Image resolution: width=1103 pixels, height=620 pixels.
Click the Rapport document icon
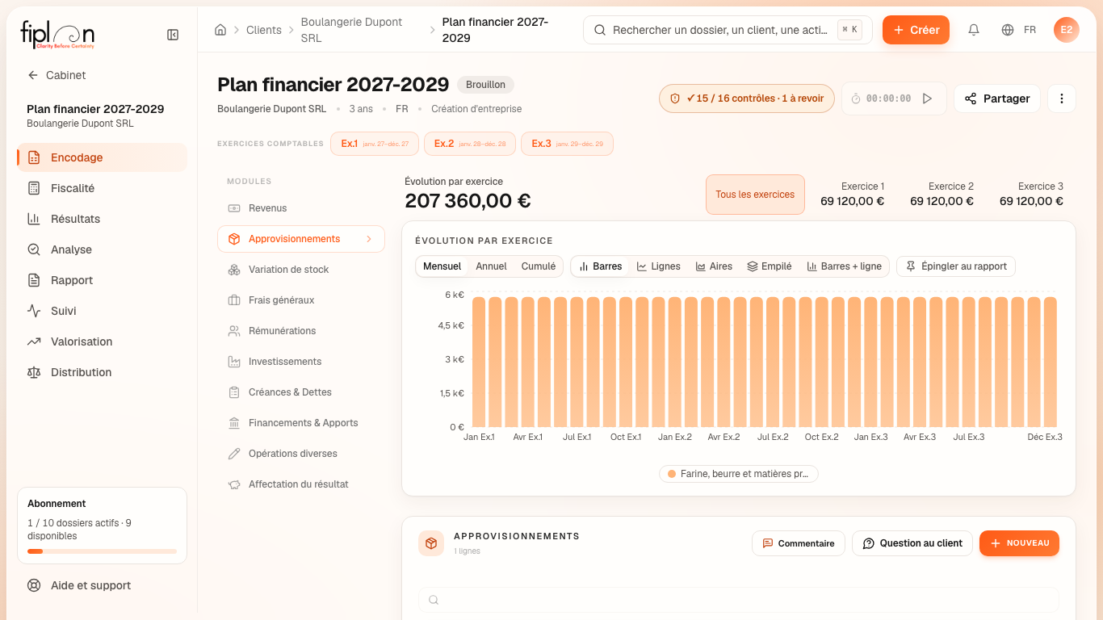(x=34, y=280)
